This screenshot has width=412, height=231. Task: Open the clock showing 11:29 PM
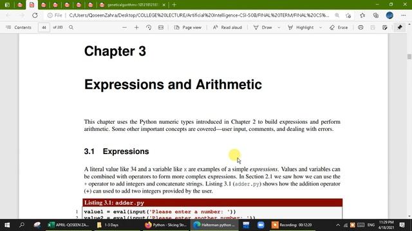pyautogui.click(x=386, y=225)
